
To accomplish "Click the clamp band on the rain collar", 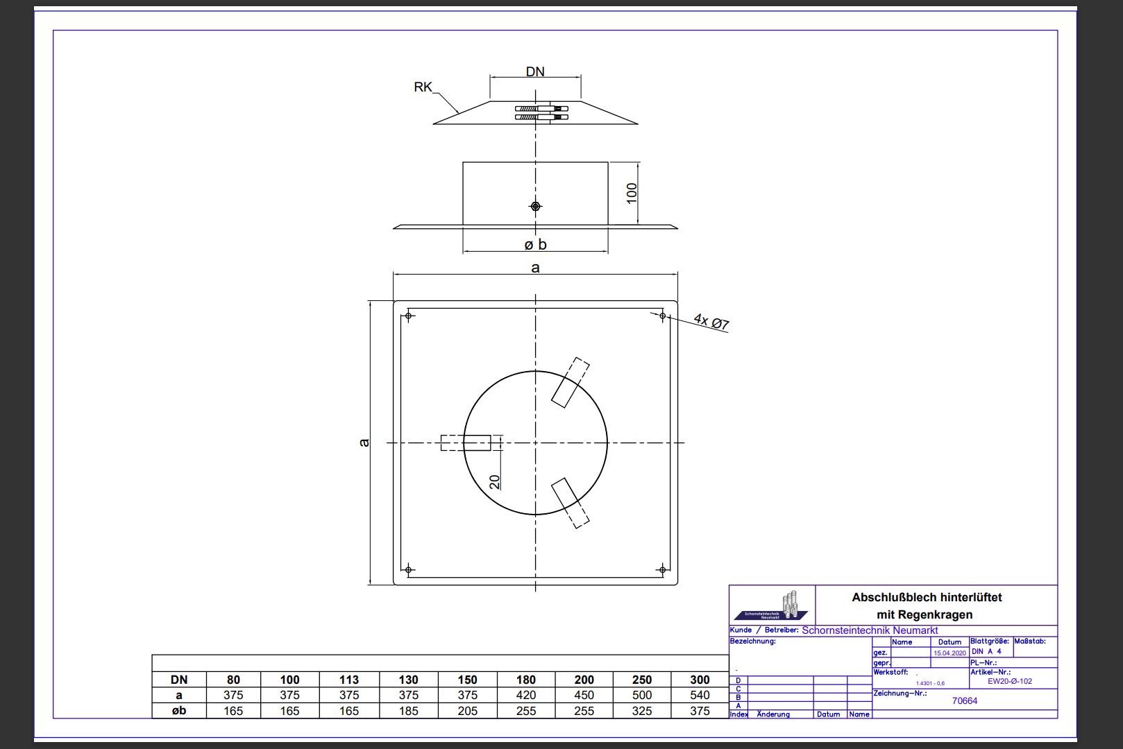I will [541, 113].
